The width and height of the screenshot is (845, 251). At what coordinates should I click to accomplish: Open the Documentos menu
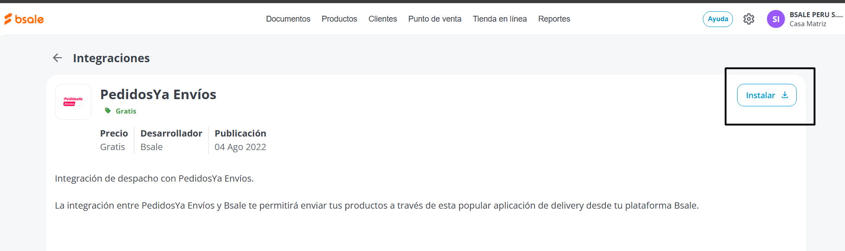tap(288, 19)
